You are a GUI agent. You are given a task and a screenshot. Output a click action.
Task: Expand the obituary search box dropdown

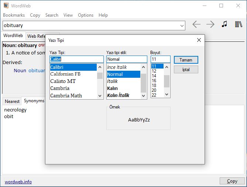click(182, 26)
